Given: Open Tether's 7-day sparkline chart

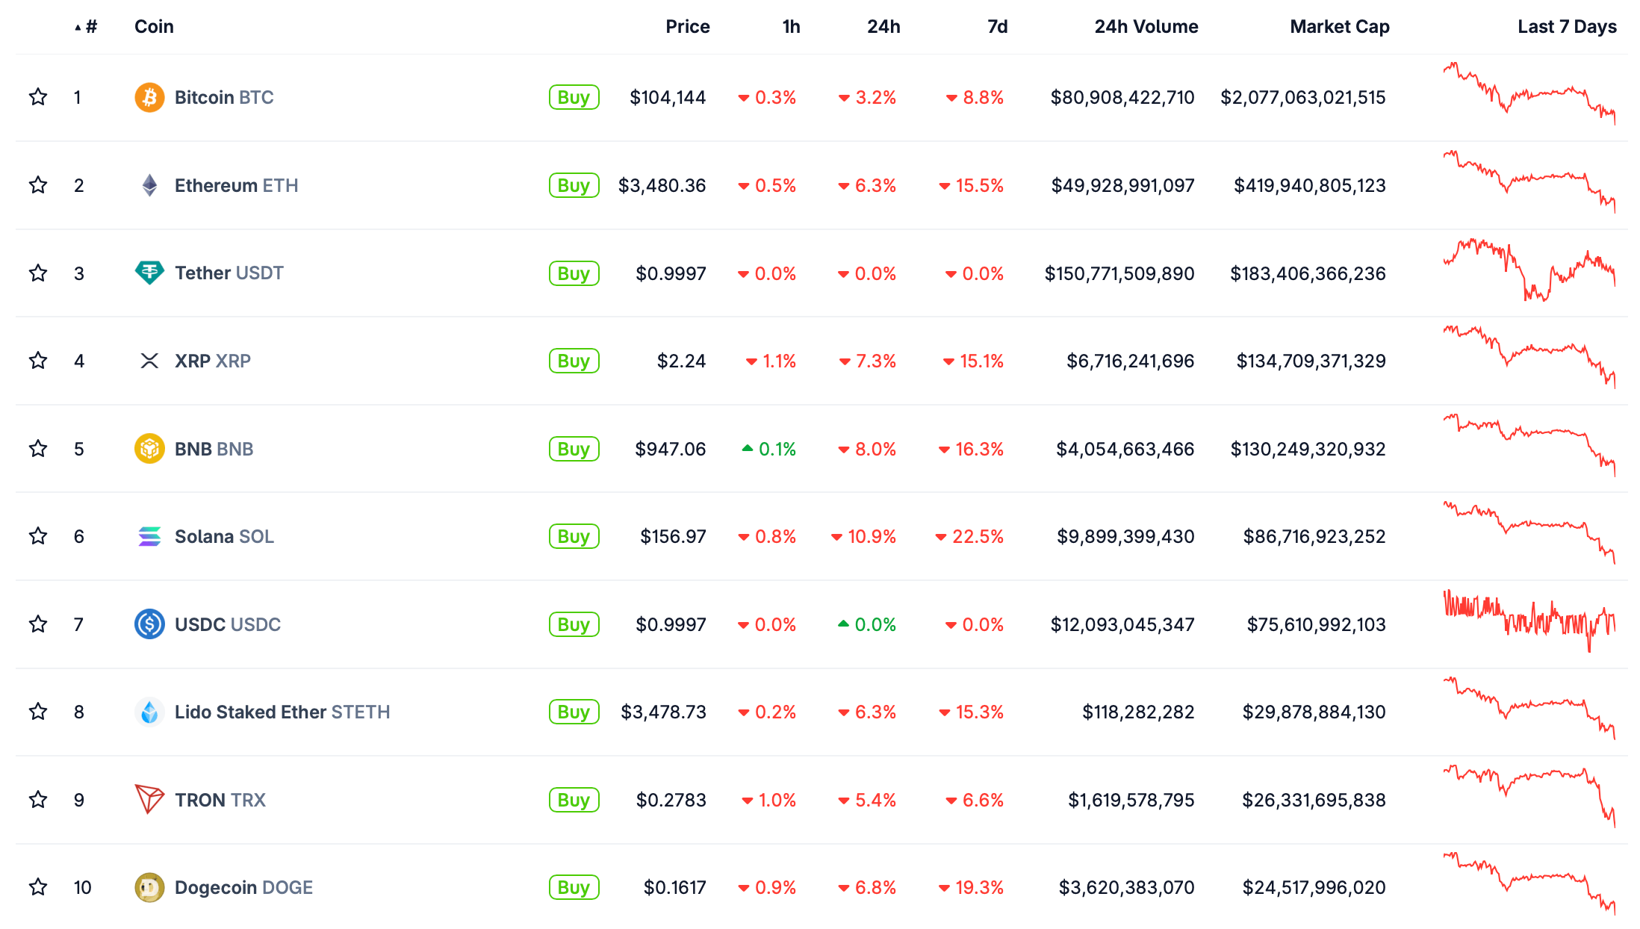Looking at the screenshot, I should (1529, 270).
